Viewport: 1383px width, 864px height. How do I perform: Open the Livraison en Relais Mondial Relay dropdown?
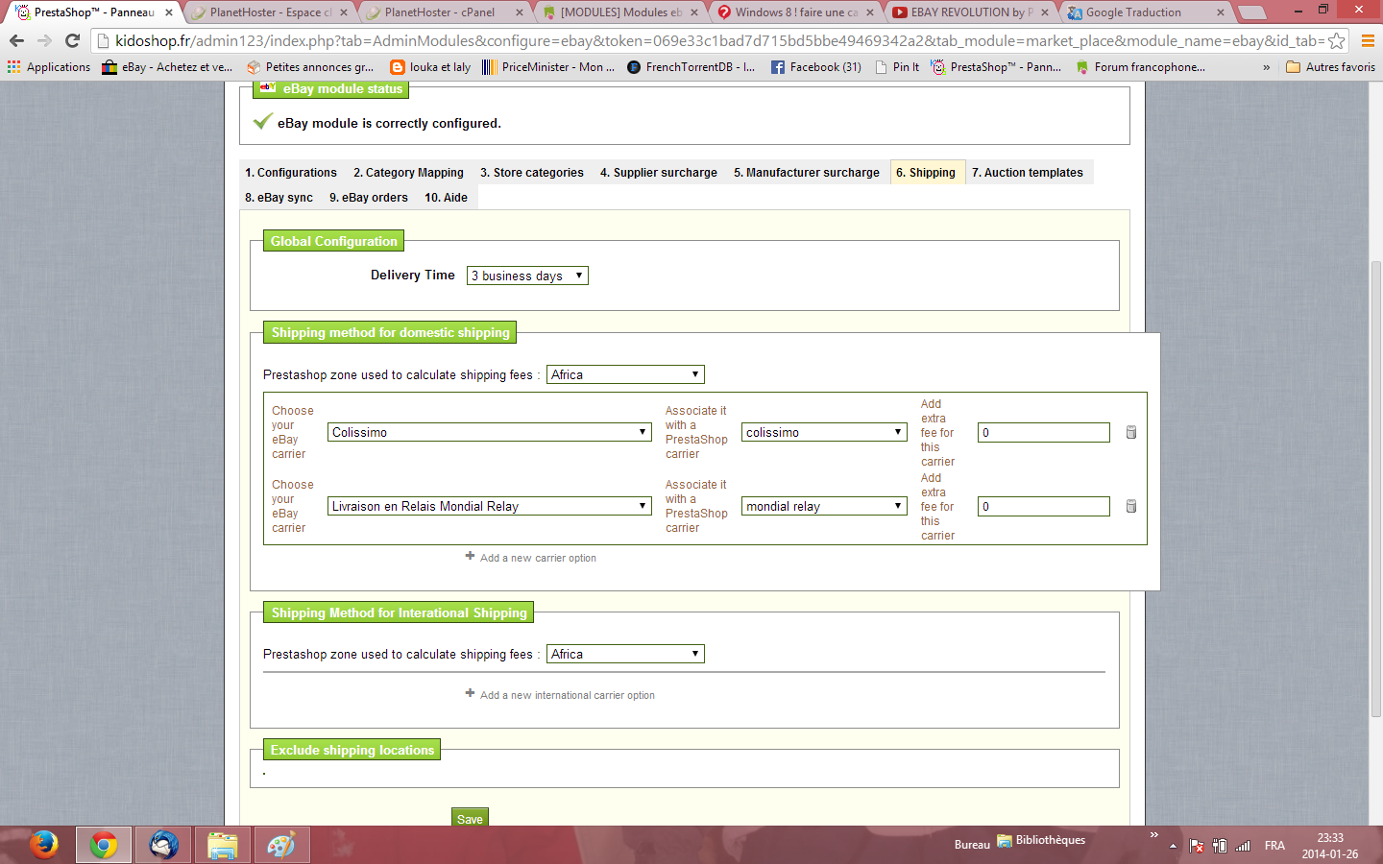click(x=490, y=507)
